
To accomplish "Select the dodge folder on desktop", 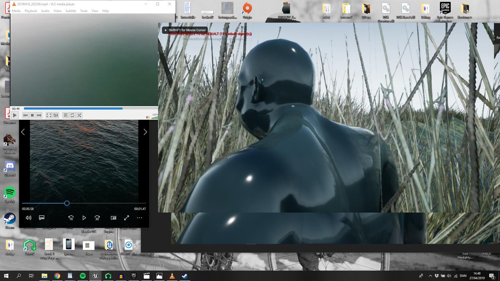I will coord(10,246).
